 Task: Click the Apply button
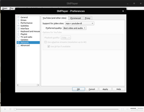coord(105,89)
